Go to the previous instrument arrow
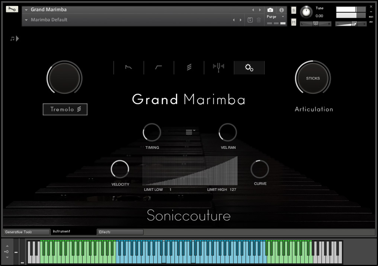 click(x=253, y=10)
